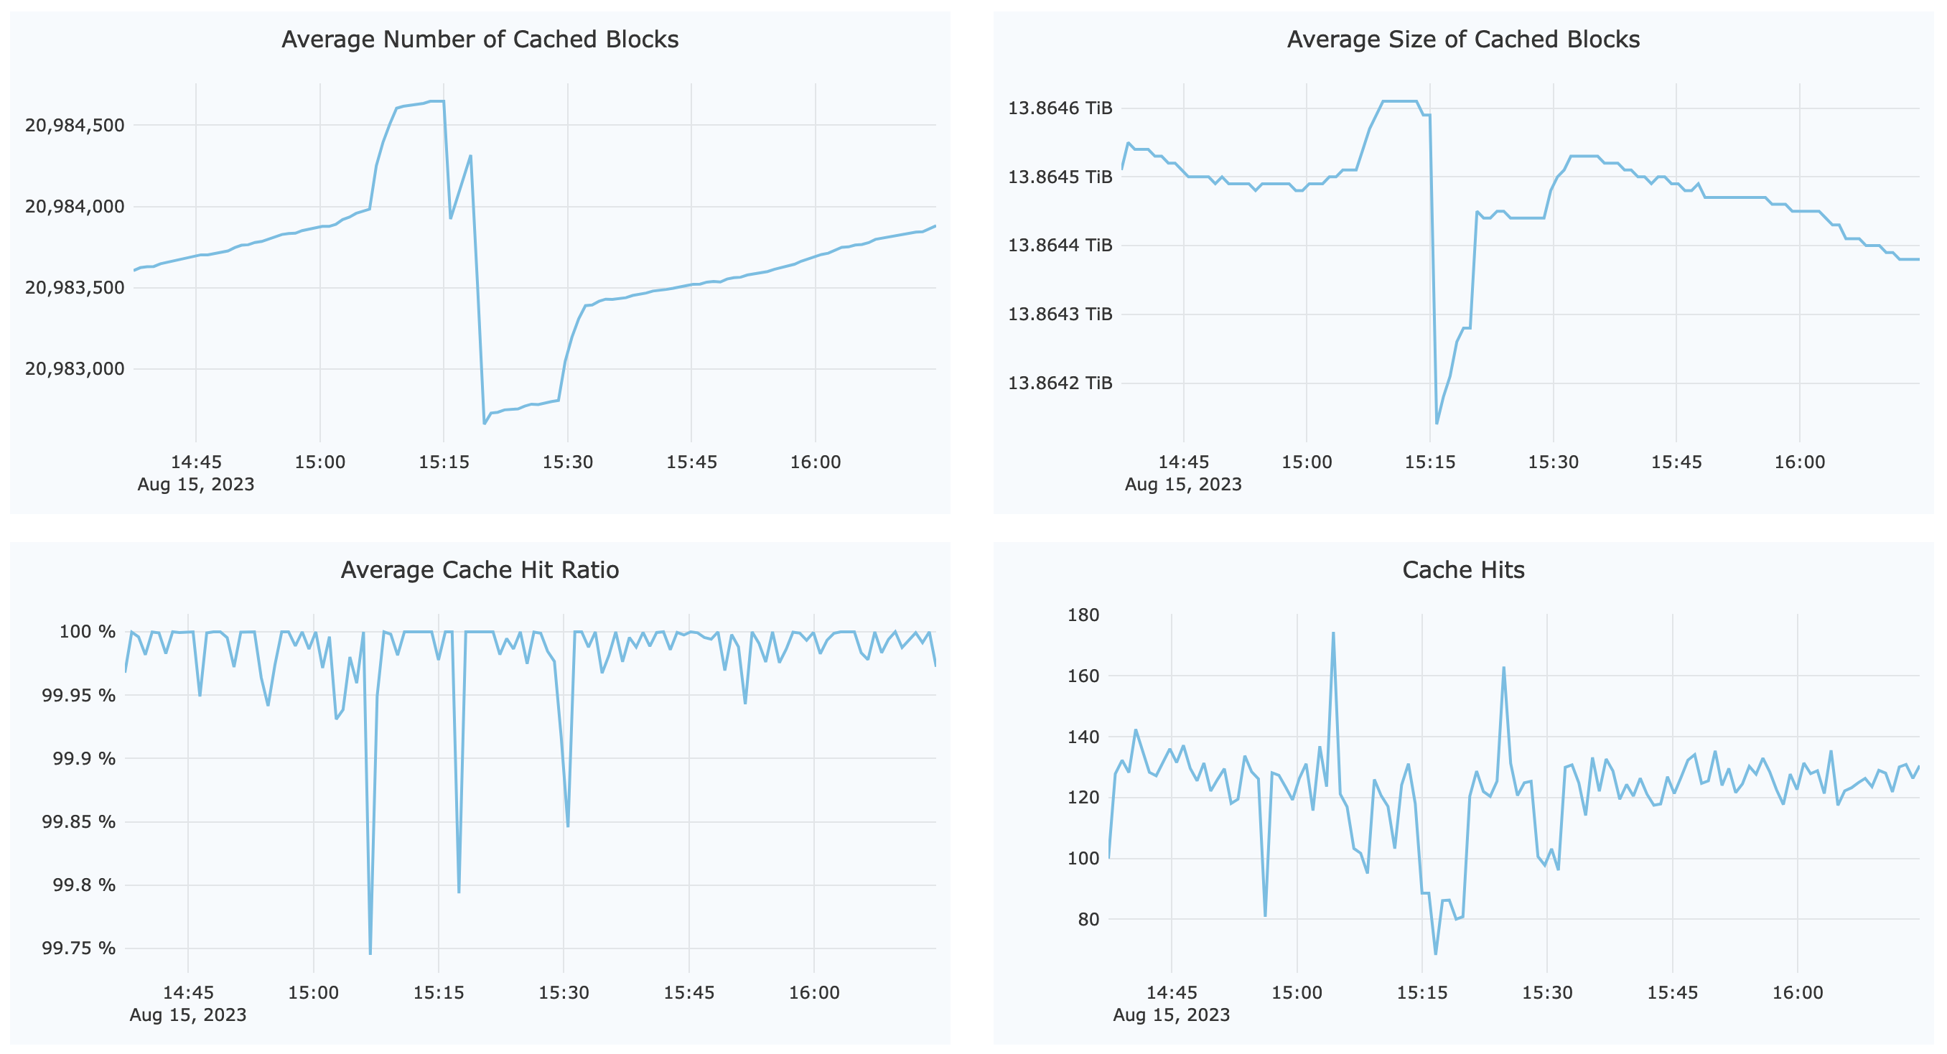Click the 20,983,000 y-axis tick label
This screenshot has height=1054, width=1947.
74,369
